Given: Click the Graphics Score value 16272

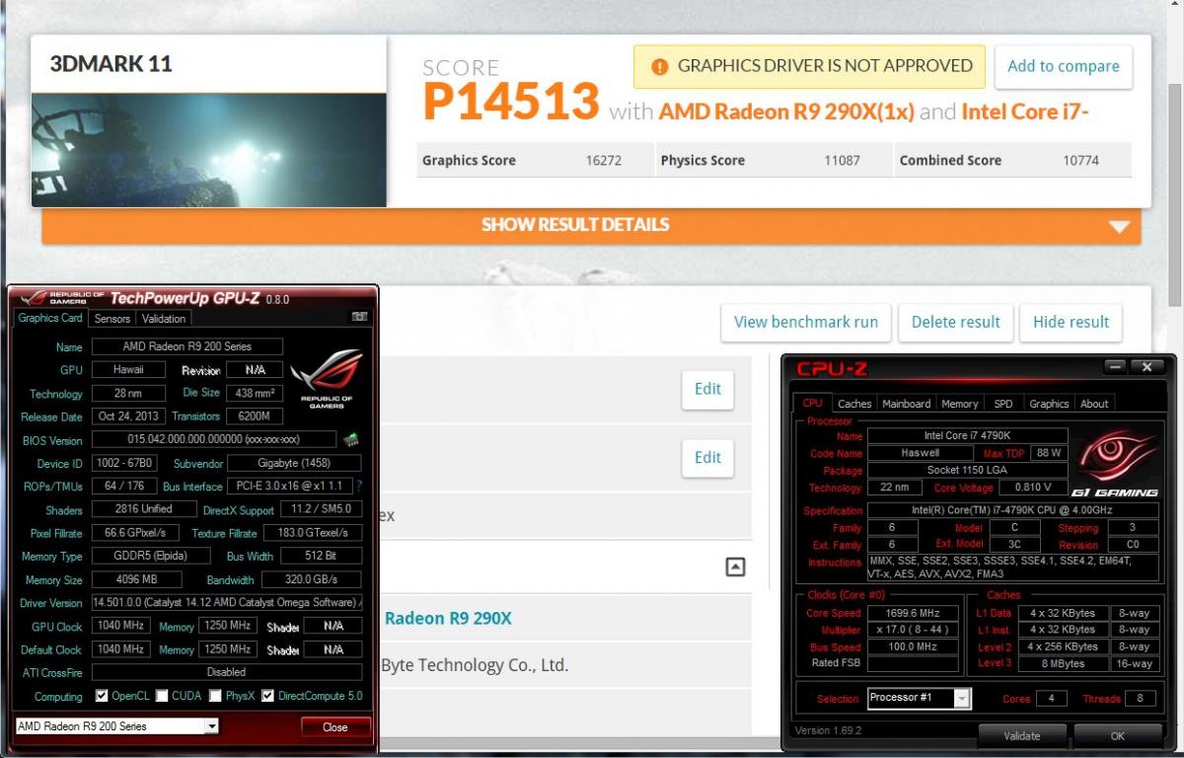Looking at the screenshot, I should (603, 161).
